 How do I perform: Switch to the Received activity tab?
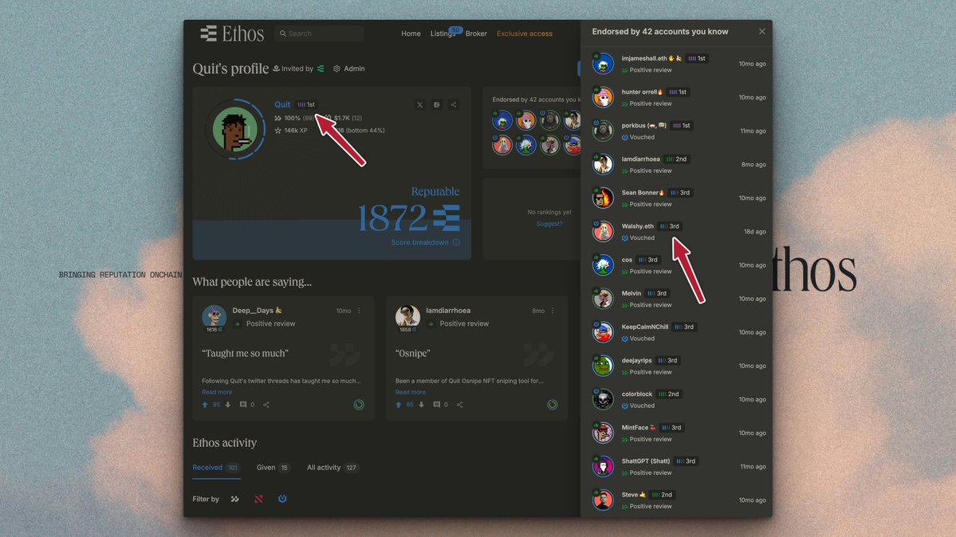coord(216,468)
